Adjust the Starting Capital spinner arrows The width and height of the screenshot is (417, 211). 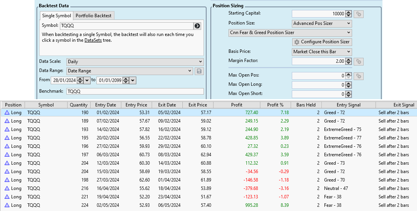[348, 14]
